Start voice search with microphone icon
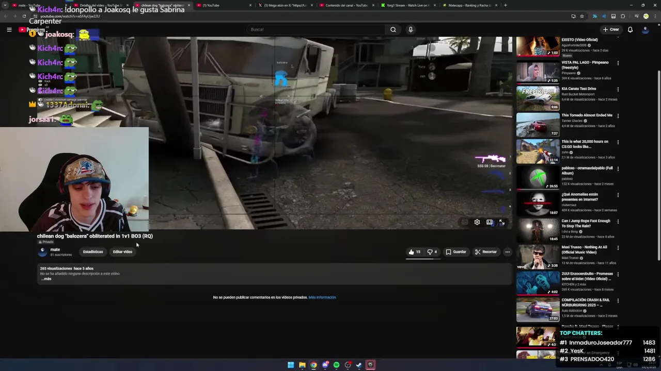The height and width of the screenshot is (371, 661). coord(411,29)
